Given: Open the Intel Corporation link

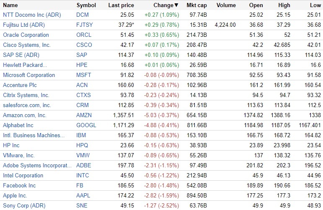Looking at the screenshot, I should [x=23, y=176].
